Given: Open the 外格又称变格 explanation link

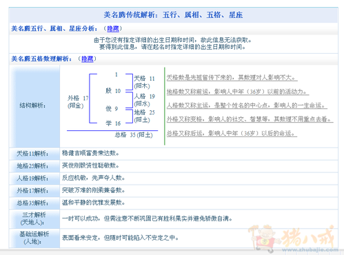Looking at the screenshot, I should click(250, 119).
